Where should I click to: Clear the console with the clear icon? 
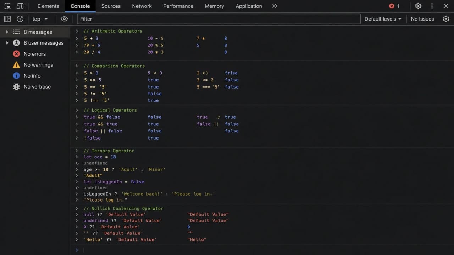click(20, 19)
